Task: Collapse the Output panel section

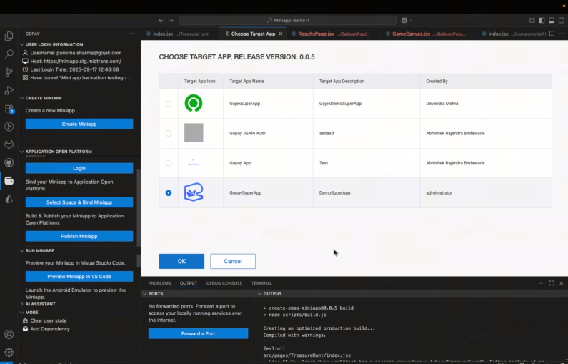Action: coord(260,294)
